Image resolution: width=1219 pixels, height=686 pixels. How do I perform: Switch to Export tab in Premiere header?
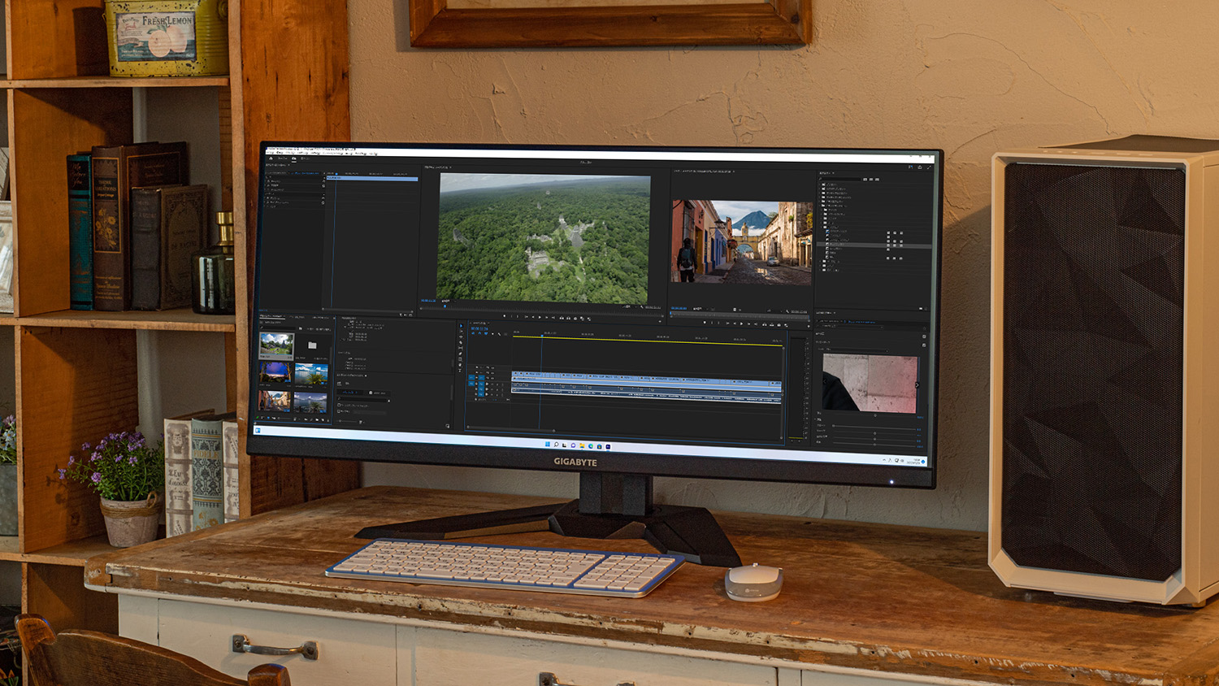[x=305, y=158]
